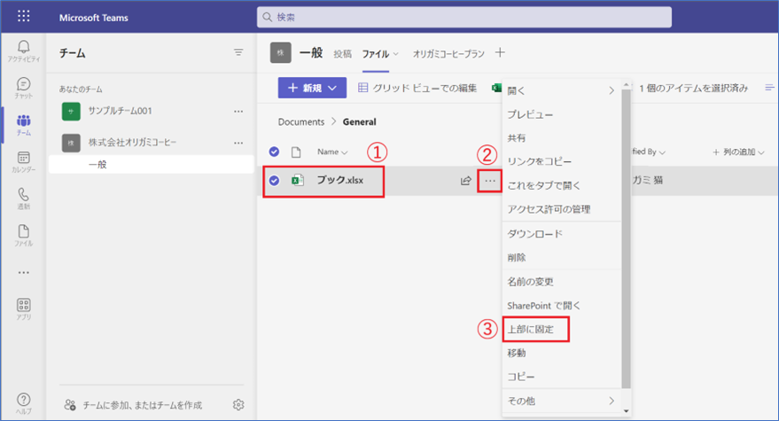Image resolution: width=779 pixels, height=421 pixels.
Task: Open the Activity bell icon in sidebar
Action: pos(24,50)
